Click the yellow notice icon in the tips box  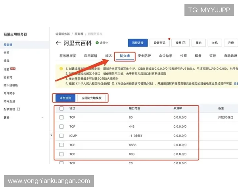[61, 69]
